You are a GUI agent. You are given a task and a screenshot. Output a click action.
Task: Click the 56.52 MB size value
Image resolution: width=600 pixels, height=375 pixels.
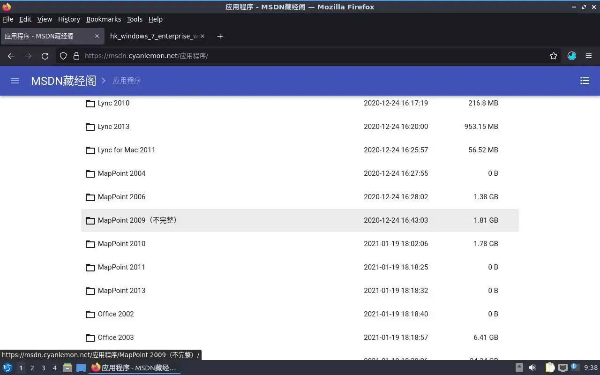pos(483,150)
